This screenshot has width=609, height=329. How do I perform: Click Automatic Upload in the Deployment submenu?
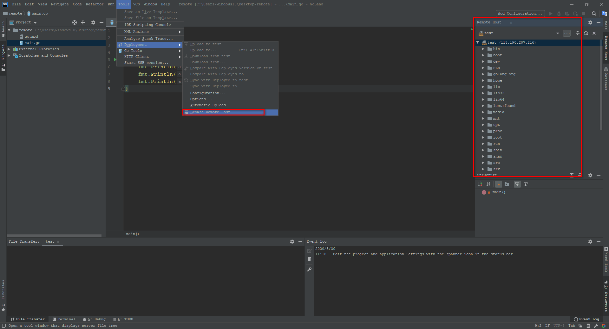[208, 105]
